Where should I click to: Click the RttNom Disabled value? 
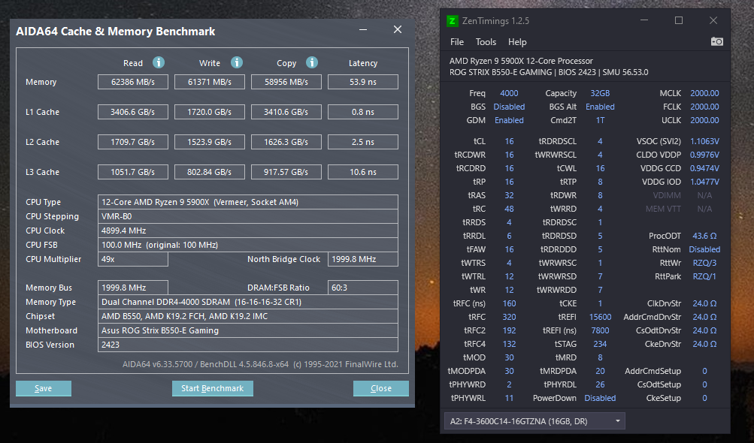(x=704, y=249)
